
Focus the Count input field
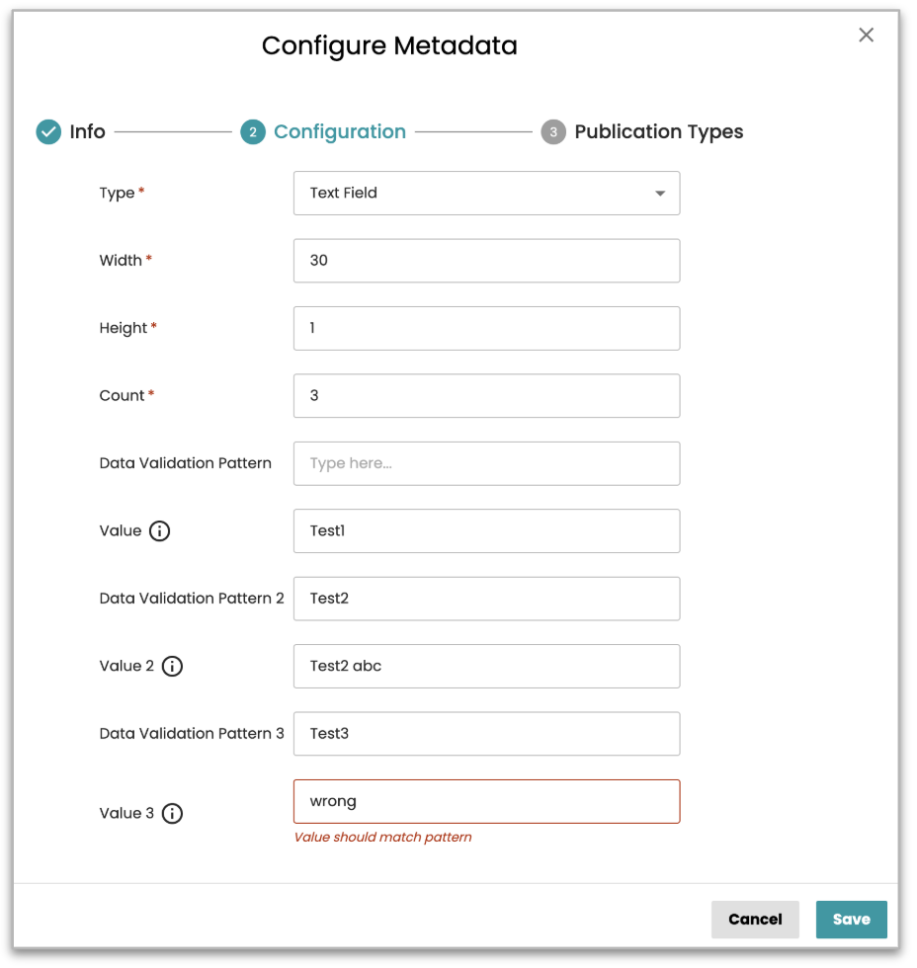pos(486,396)
